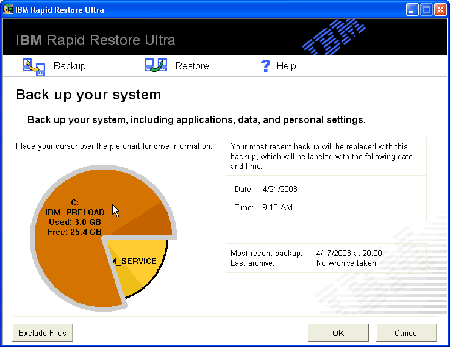
Task: Click the Back up your system heading
Action: click(x=88, y=95)
